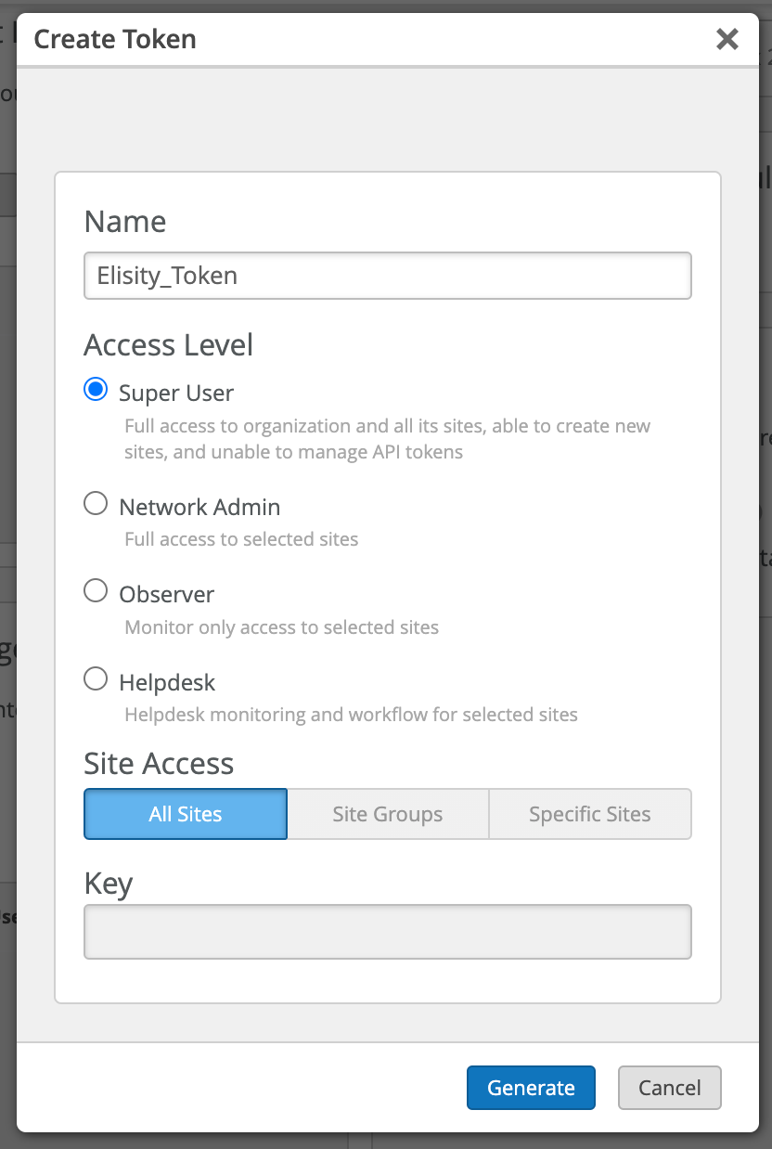772x1149 pixels.
Task: Click the Name input field
Action: [x=387, y=276]
